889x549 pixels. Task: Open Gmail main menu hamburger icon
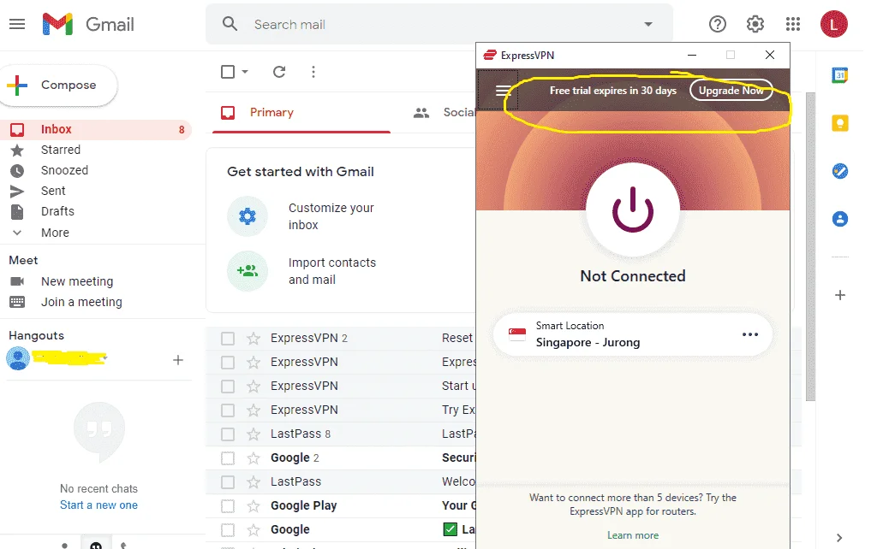click(17, 24)
